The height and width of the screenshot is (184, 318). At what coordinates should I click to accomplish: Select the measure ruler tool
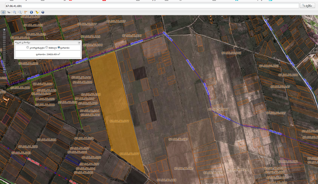click(x=26, y=12)
